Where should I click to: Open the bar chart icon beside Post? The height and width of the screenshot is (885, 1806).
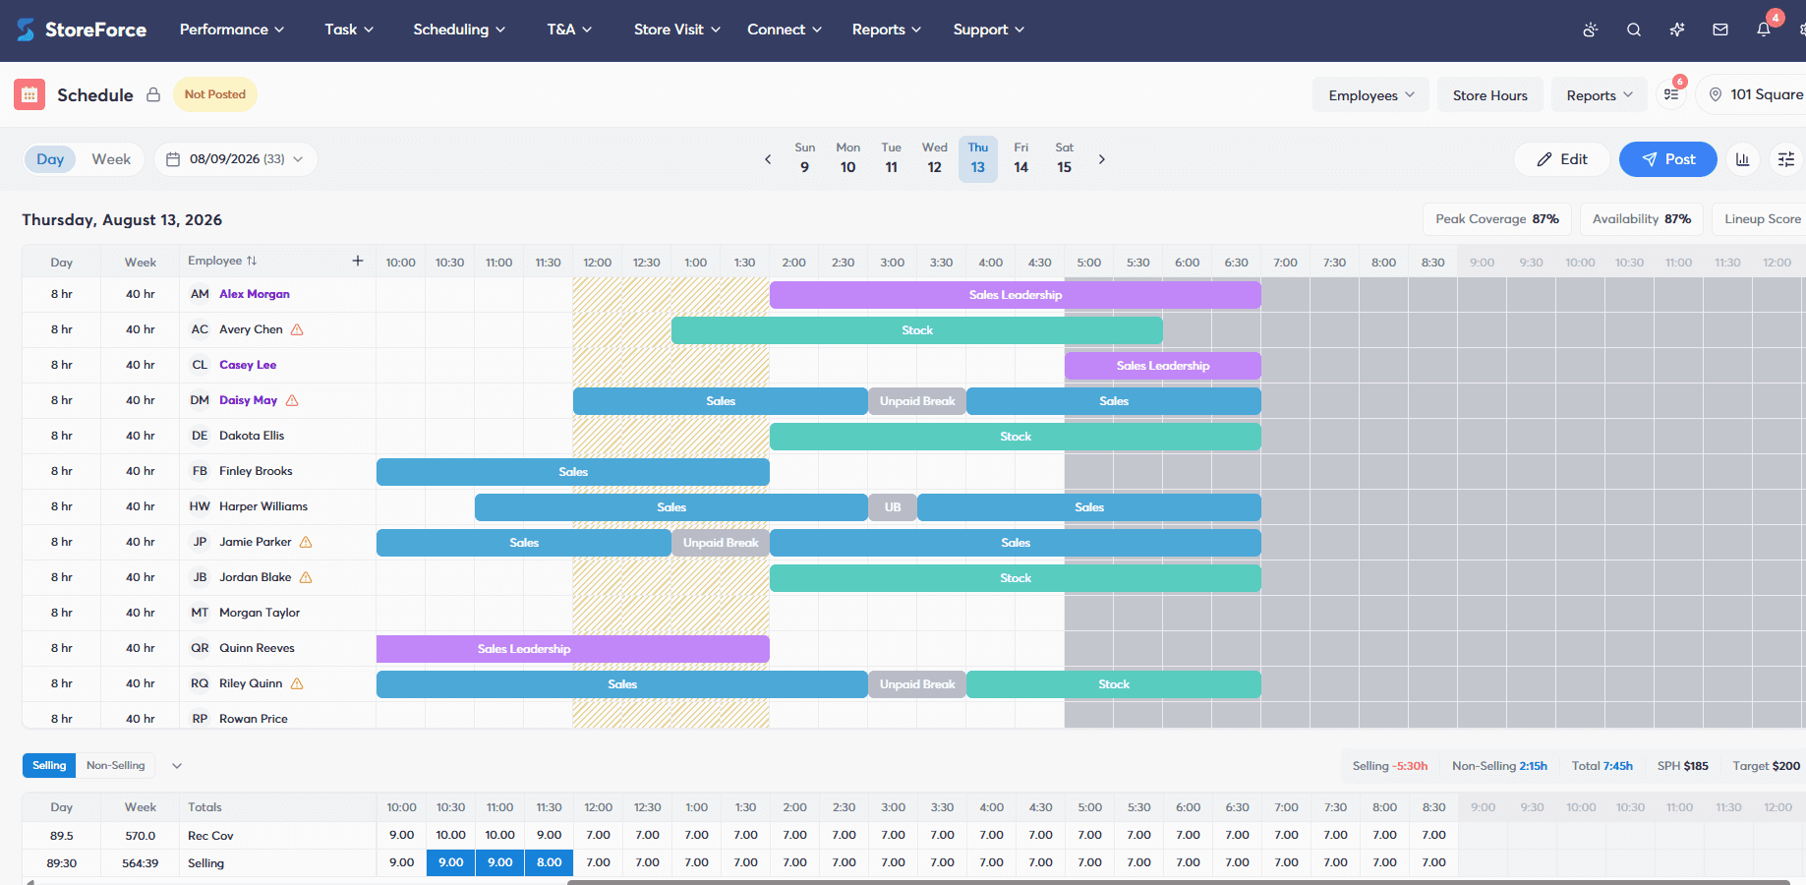coord(1743,159)
